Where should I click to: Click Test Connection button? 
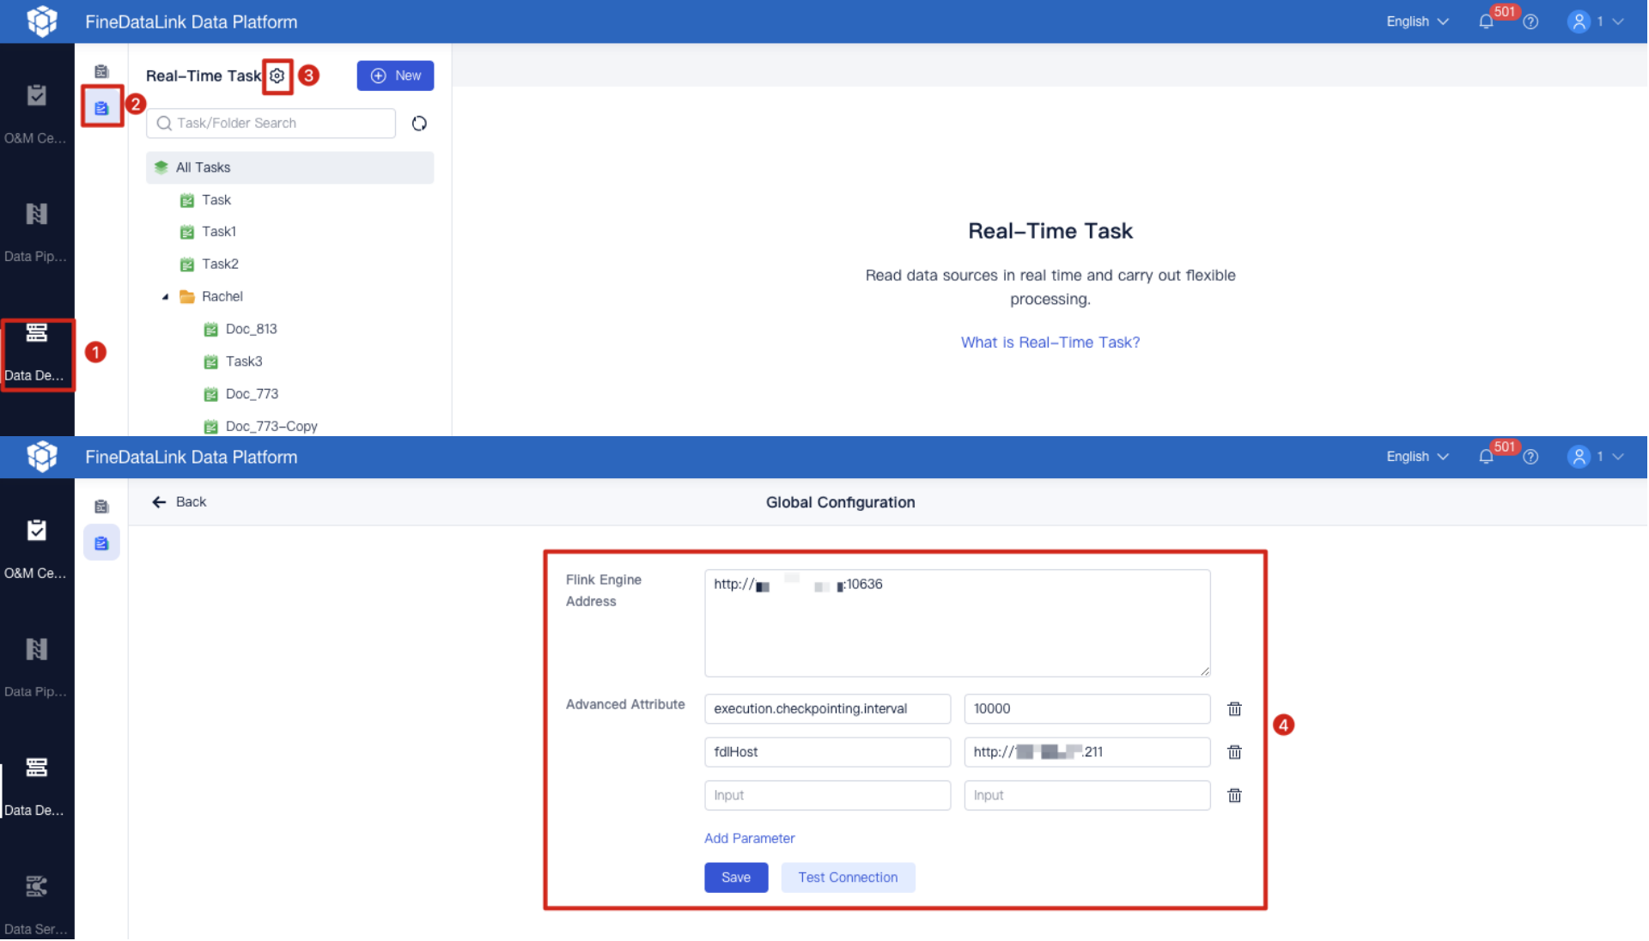coord(848,877)
